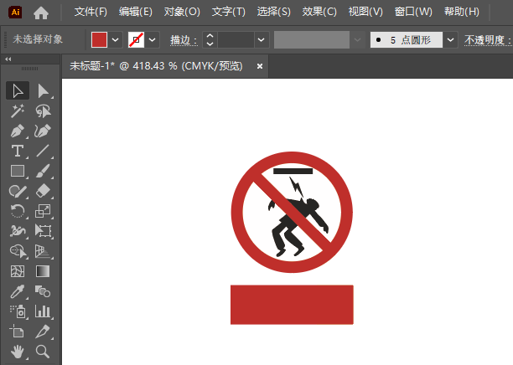
Task: Select the Mesh tool
Action: [x=18, y=271]
